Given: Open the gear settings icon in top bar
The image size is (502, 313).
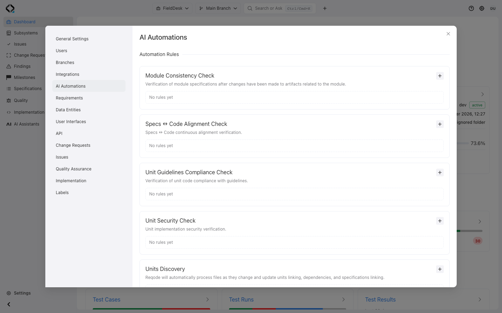Looking at the screenshot, I should 482,8.
